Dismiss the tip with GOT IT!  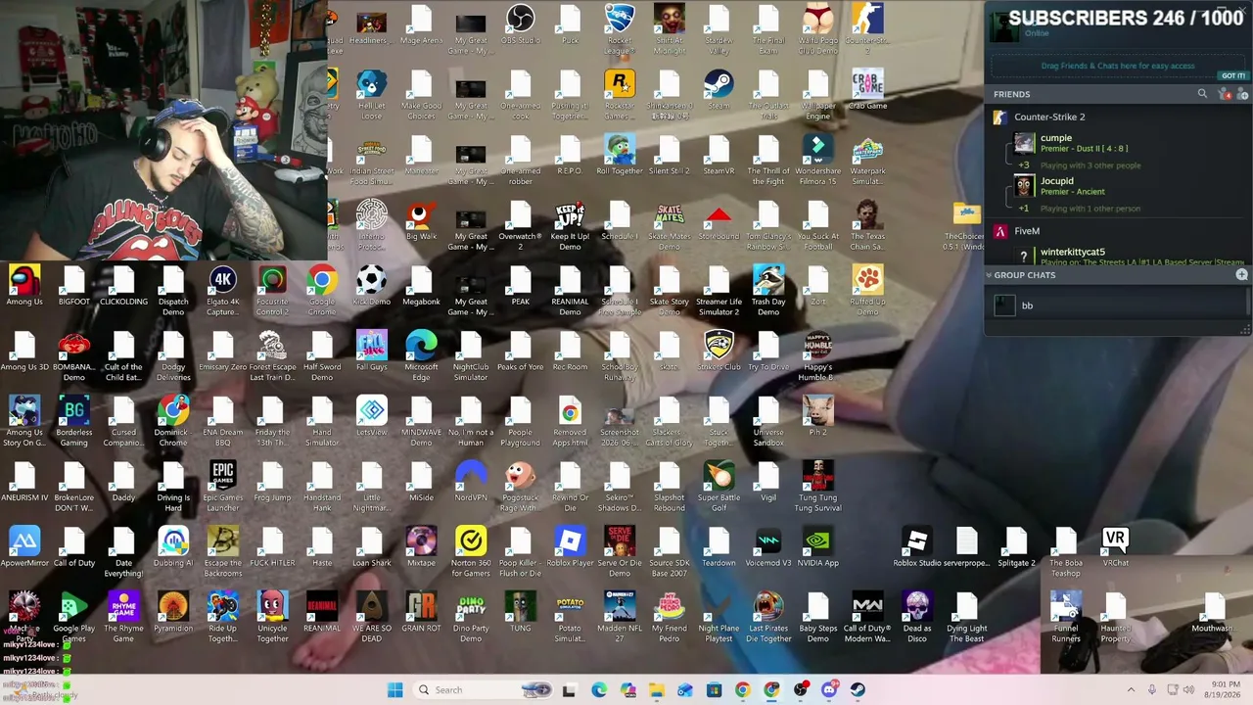pyautogui.click(x=1233, y=75)
